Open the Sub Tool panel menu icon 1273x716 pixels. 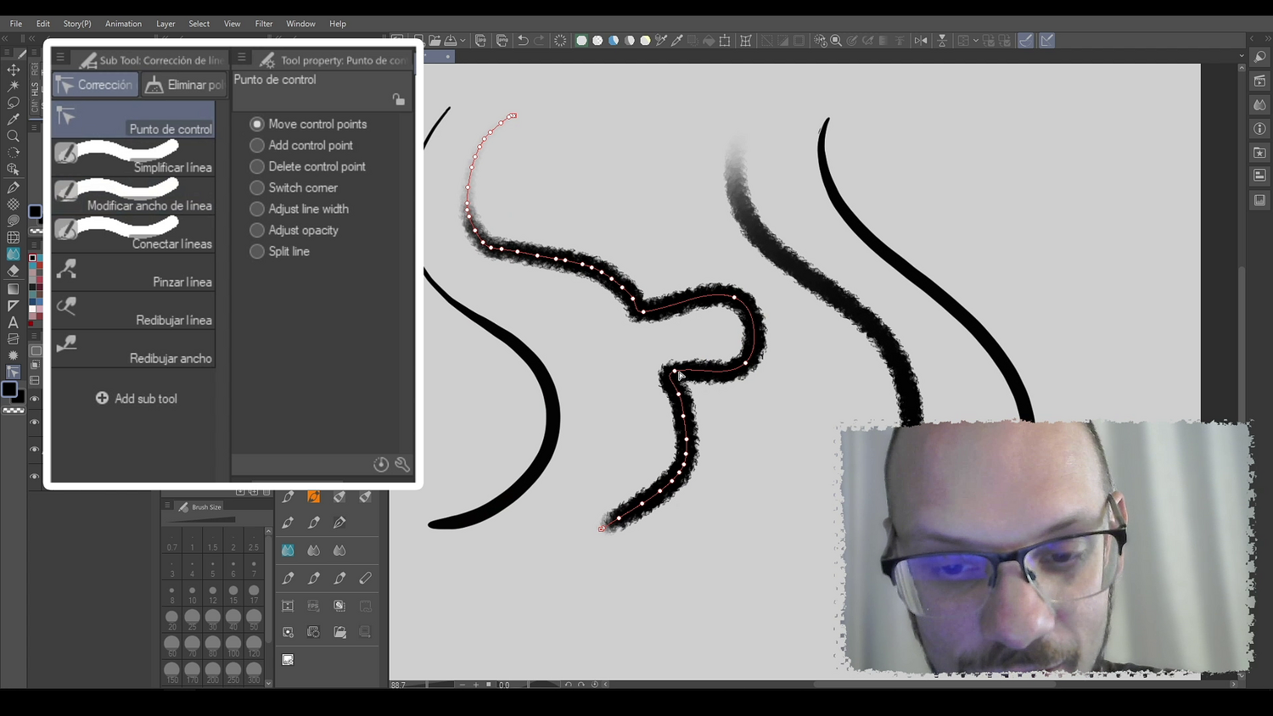tap(60, 58)
